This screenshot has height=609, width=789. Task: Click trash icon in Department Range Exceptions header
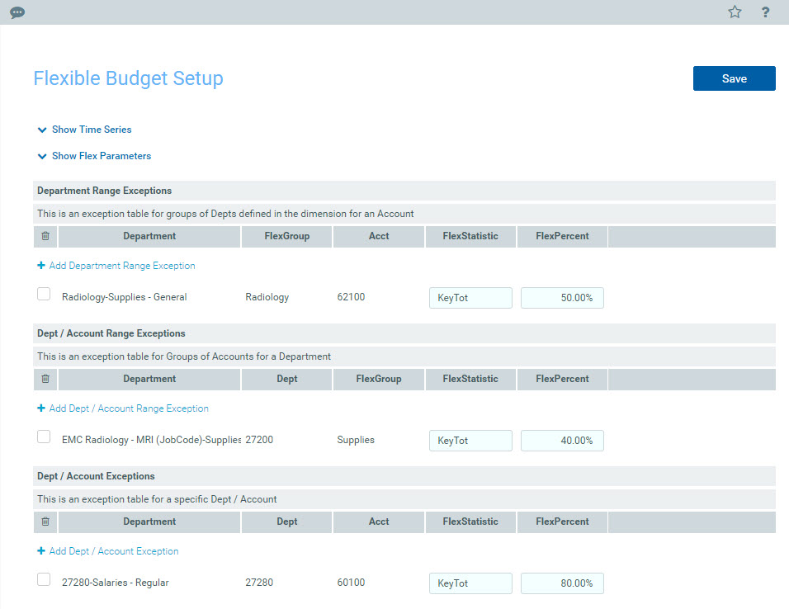coord(45,236)
